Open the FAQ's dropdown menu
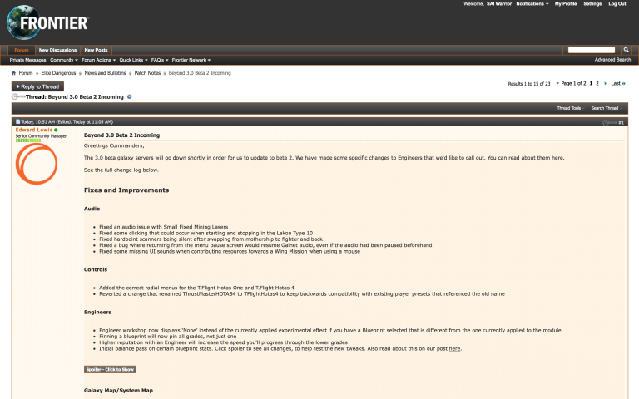Screen dimensions: 639x399 tap(160, 60)
